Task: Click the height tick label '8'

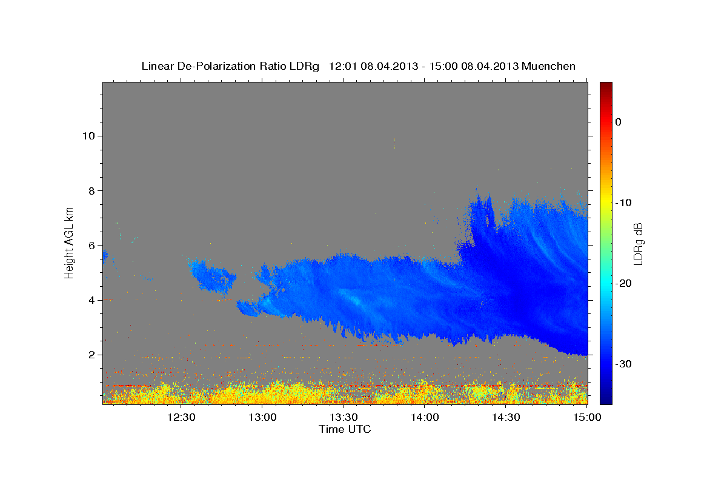Action: [93, 190]
